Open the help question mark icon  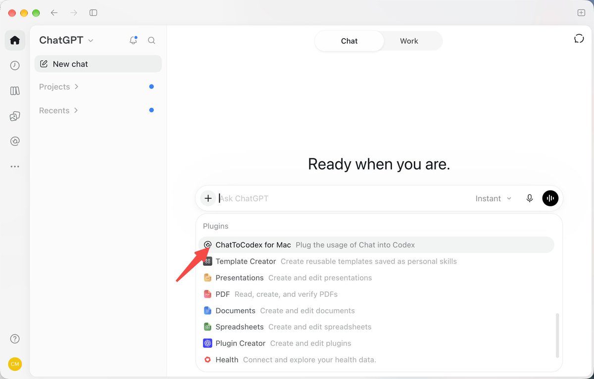pyautogui.click(x=15, y=339)
